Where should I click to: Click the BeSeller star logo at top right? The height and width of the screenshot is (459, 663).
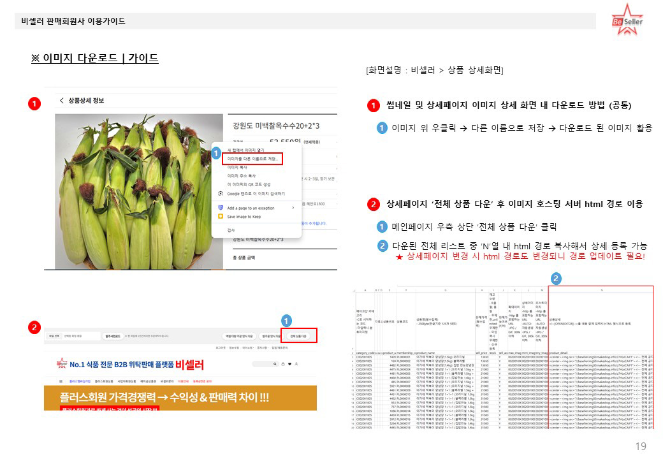627,20
